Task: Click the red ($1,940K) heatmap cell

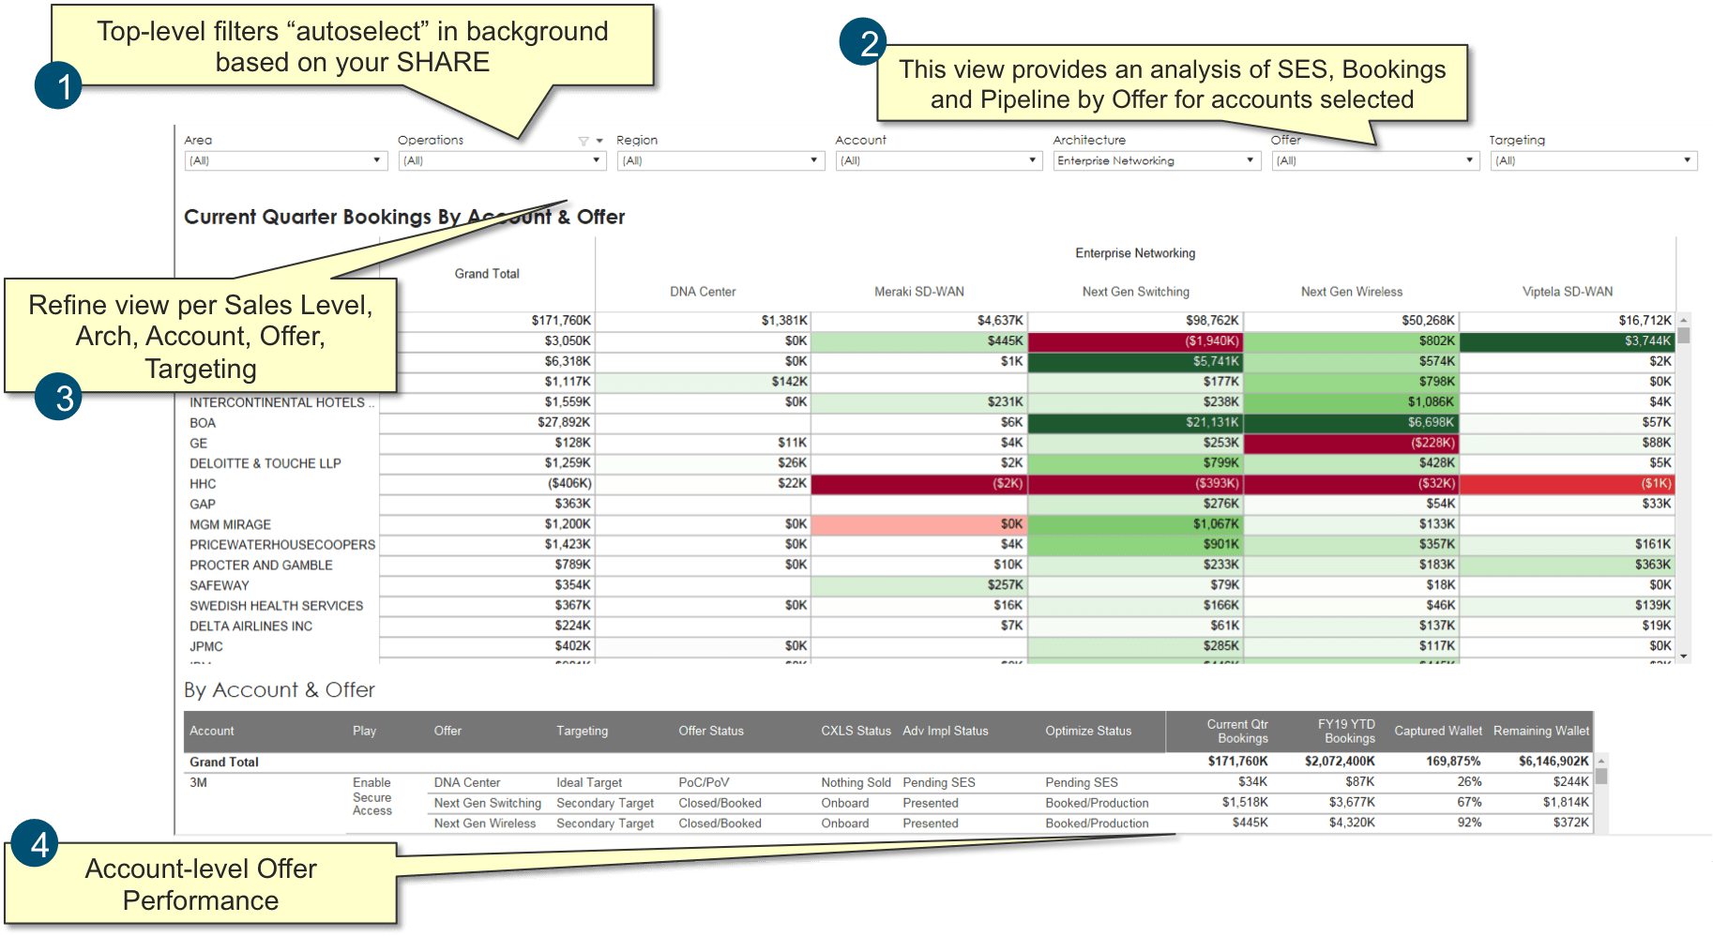Action: pos(1136,340)
